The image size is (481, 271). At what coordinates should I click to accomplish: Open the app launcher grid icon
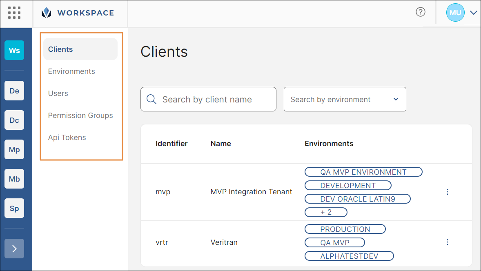coord(14,13)
